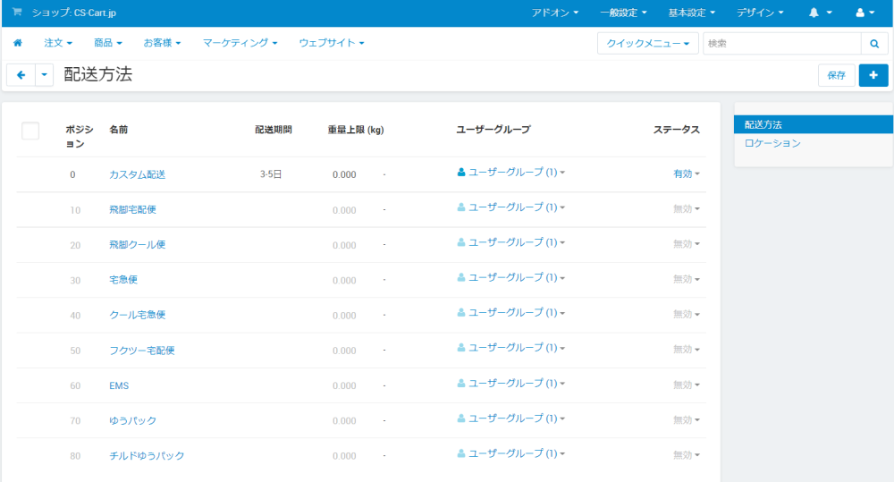Open status dropdown 無効 for チルドゆうパック

point(686,455)
